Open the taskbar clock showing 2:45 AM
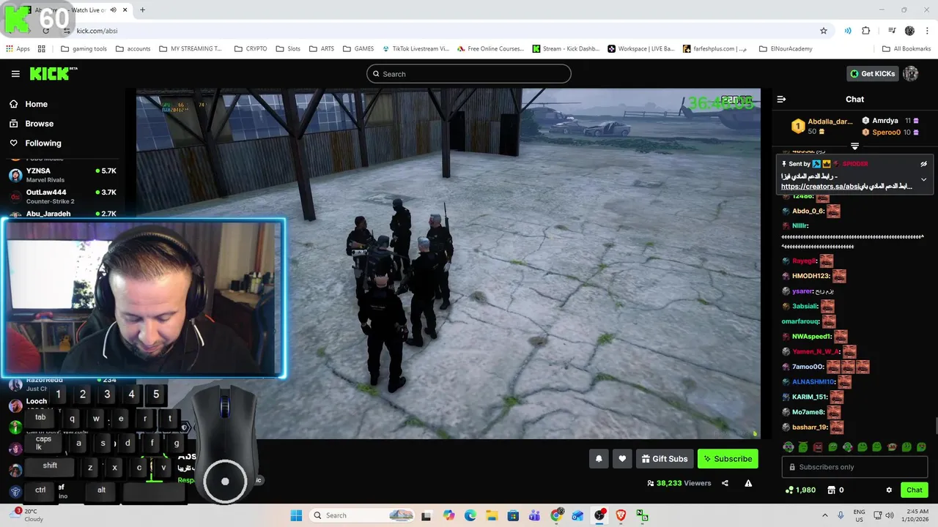 [914, 515]
